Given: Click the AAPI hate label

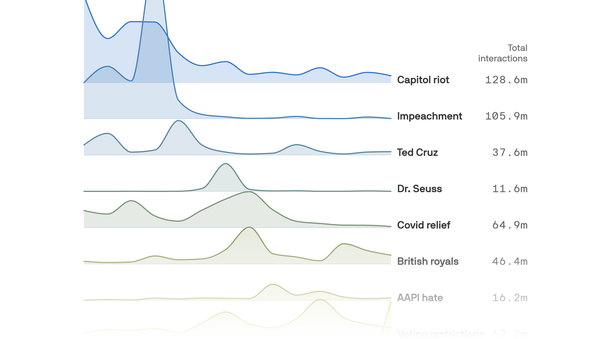Looking at the screenshot, I should tap(420, 298).
